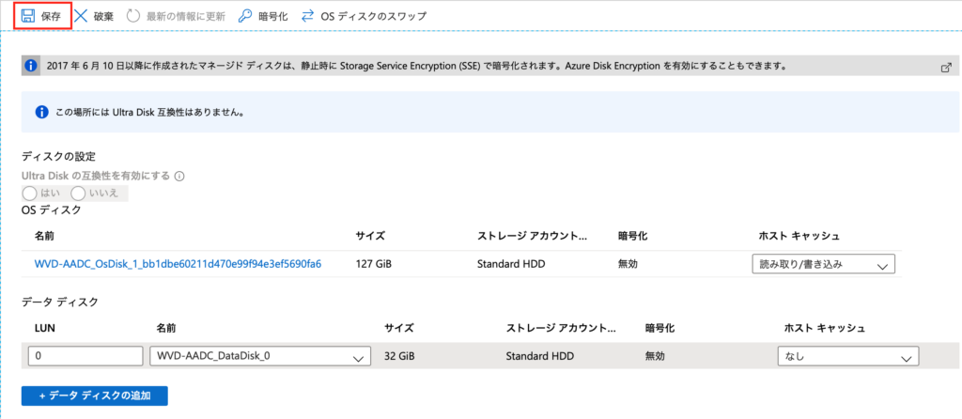Screen dimensions: 962x419
Task: Select the はい radio button
Action: (x=29, y=194)
